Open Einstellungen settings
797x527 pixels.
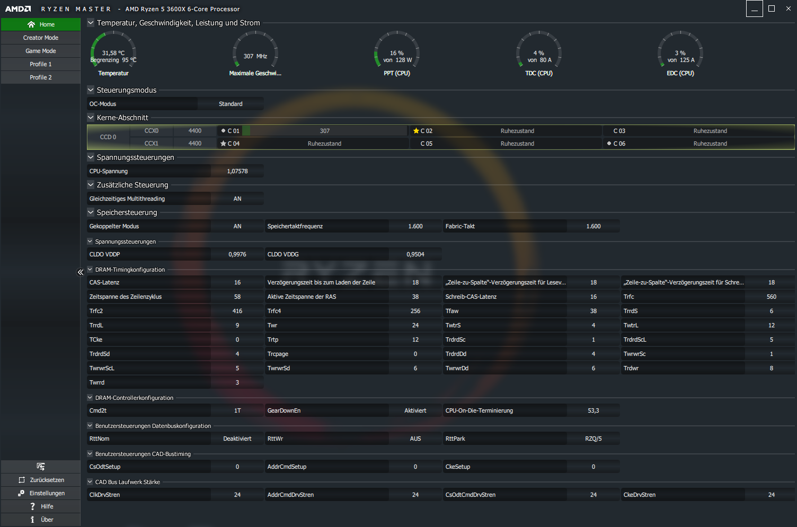pos(41,493)
